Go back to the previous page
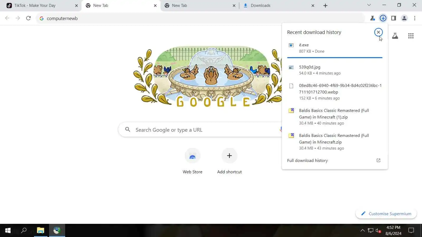The height and width of the screenshot is (237, 422). (x=7, y=18)
